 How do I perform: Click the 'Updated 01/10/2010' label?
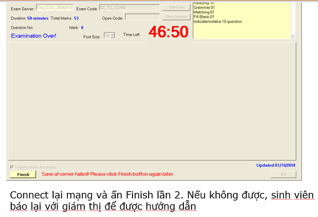276,165
